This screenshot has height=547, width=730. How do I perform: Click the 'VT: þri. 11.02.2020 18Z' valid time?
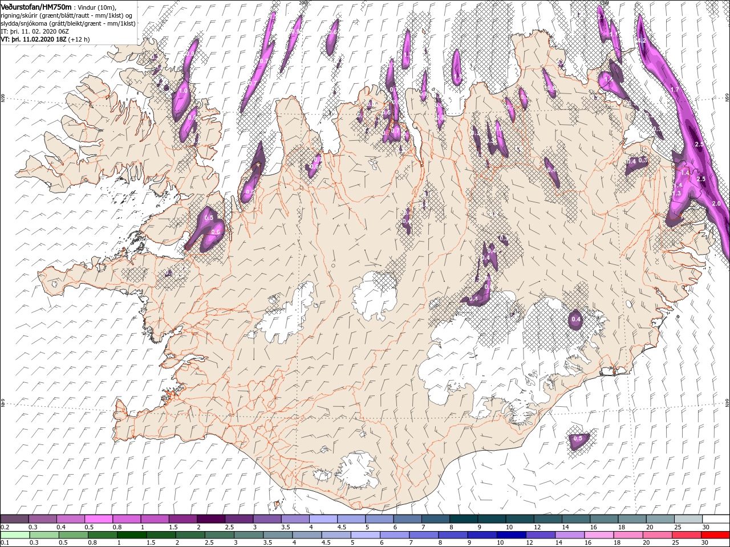(x=34, y=39)
